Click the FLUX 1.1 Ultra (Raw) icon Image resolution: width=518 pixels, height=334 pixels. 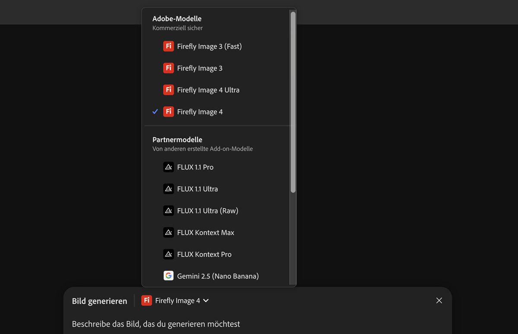[168, 211]
